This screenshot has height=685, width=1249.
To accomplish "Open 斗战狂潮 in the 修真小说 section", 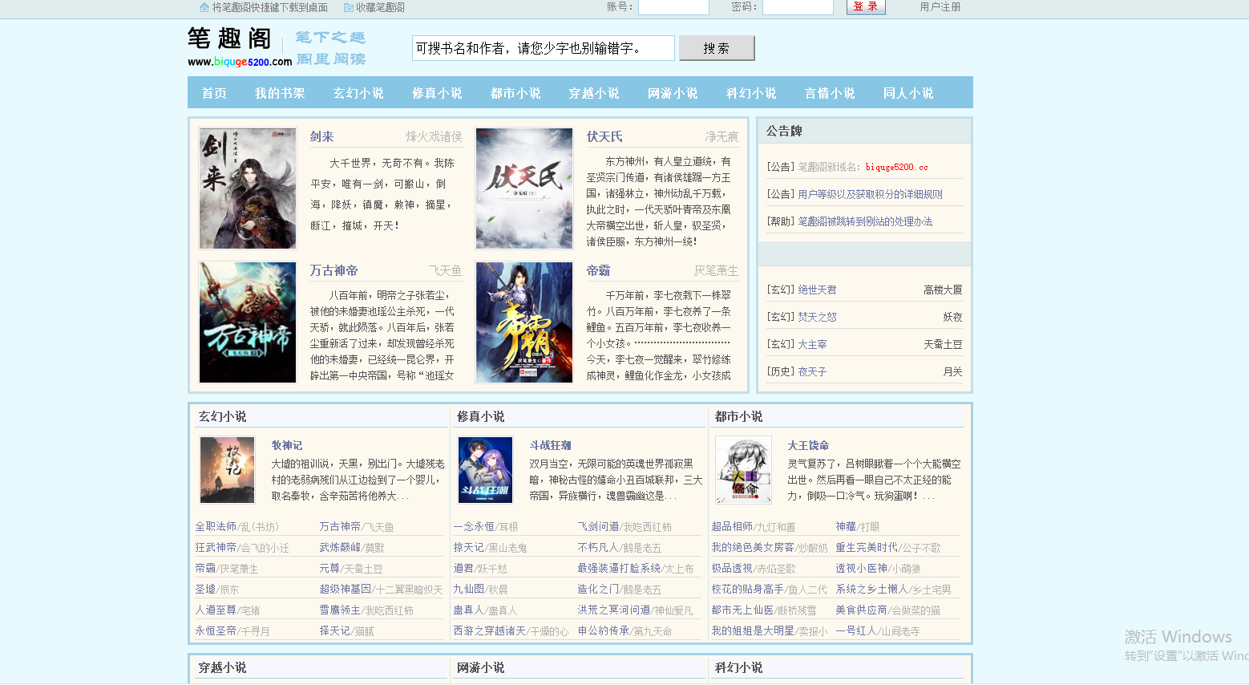I will pos(552,444).
